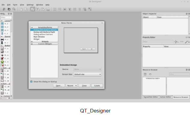Click the Bring to Front toolbar icon

[26, 9]
